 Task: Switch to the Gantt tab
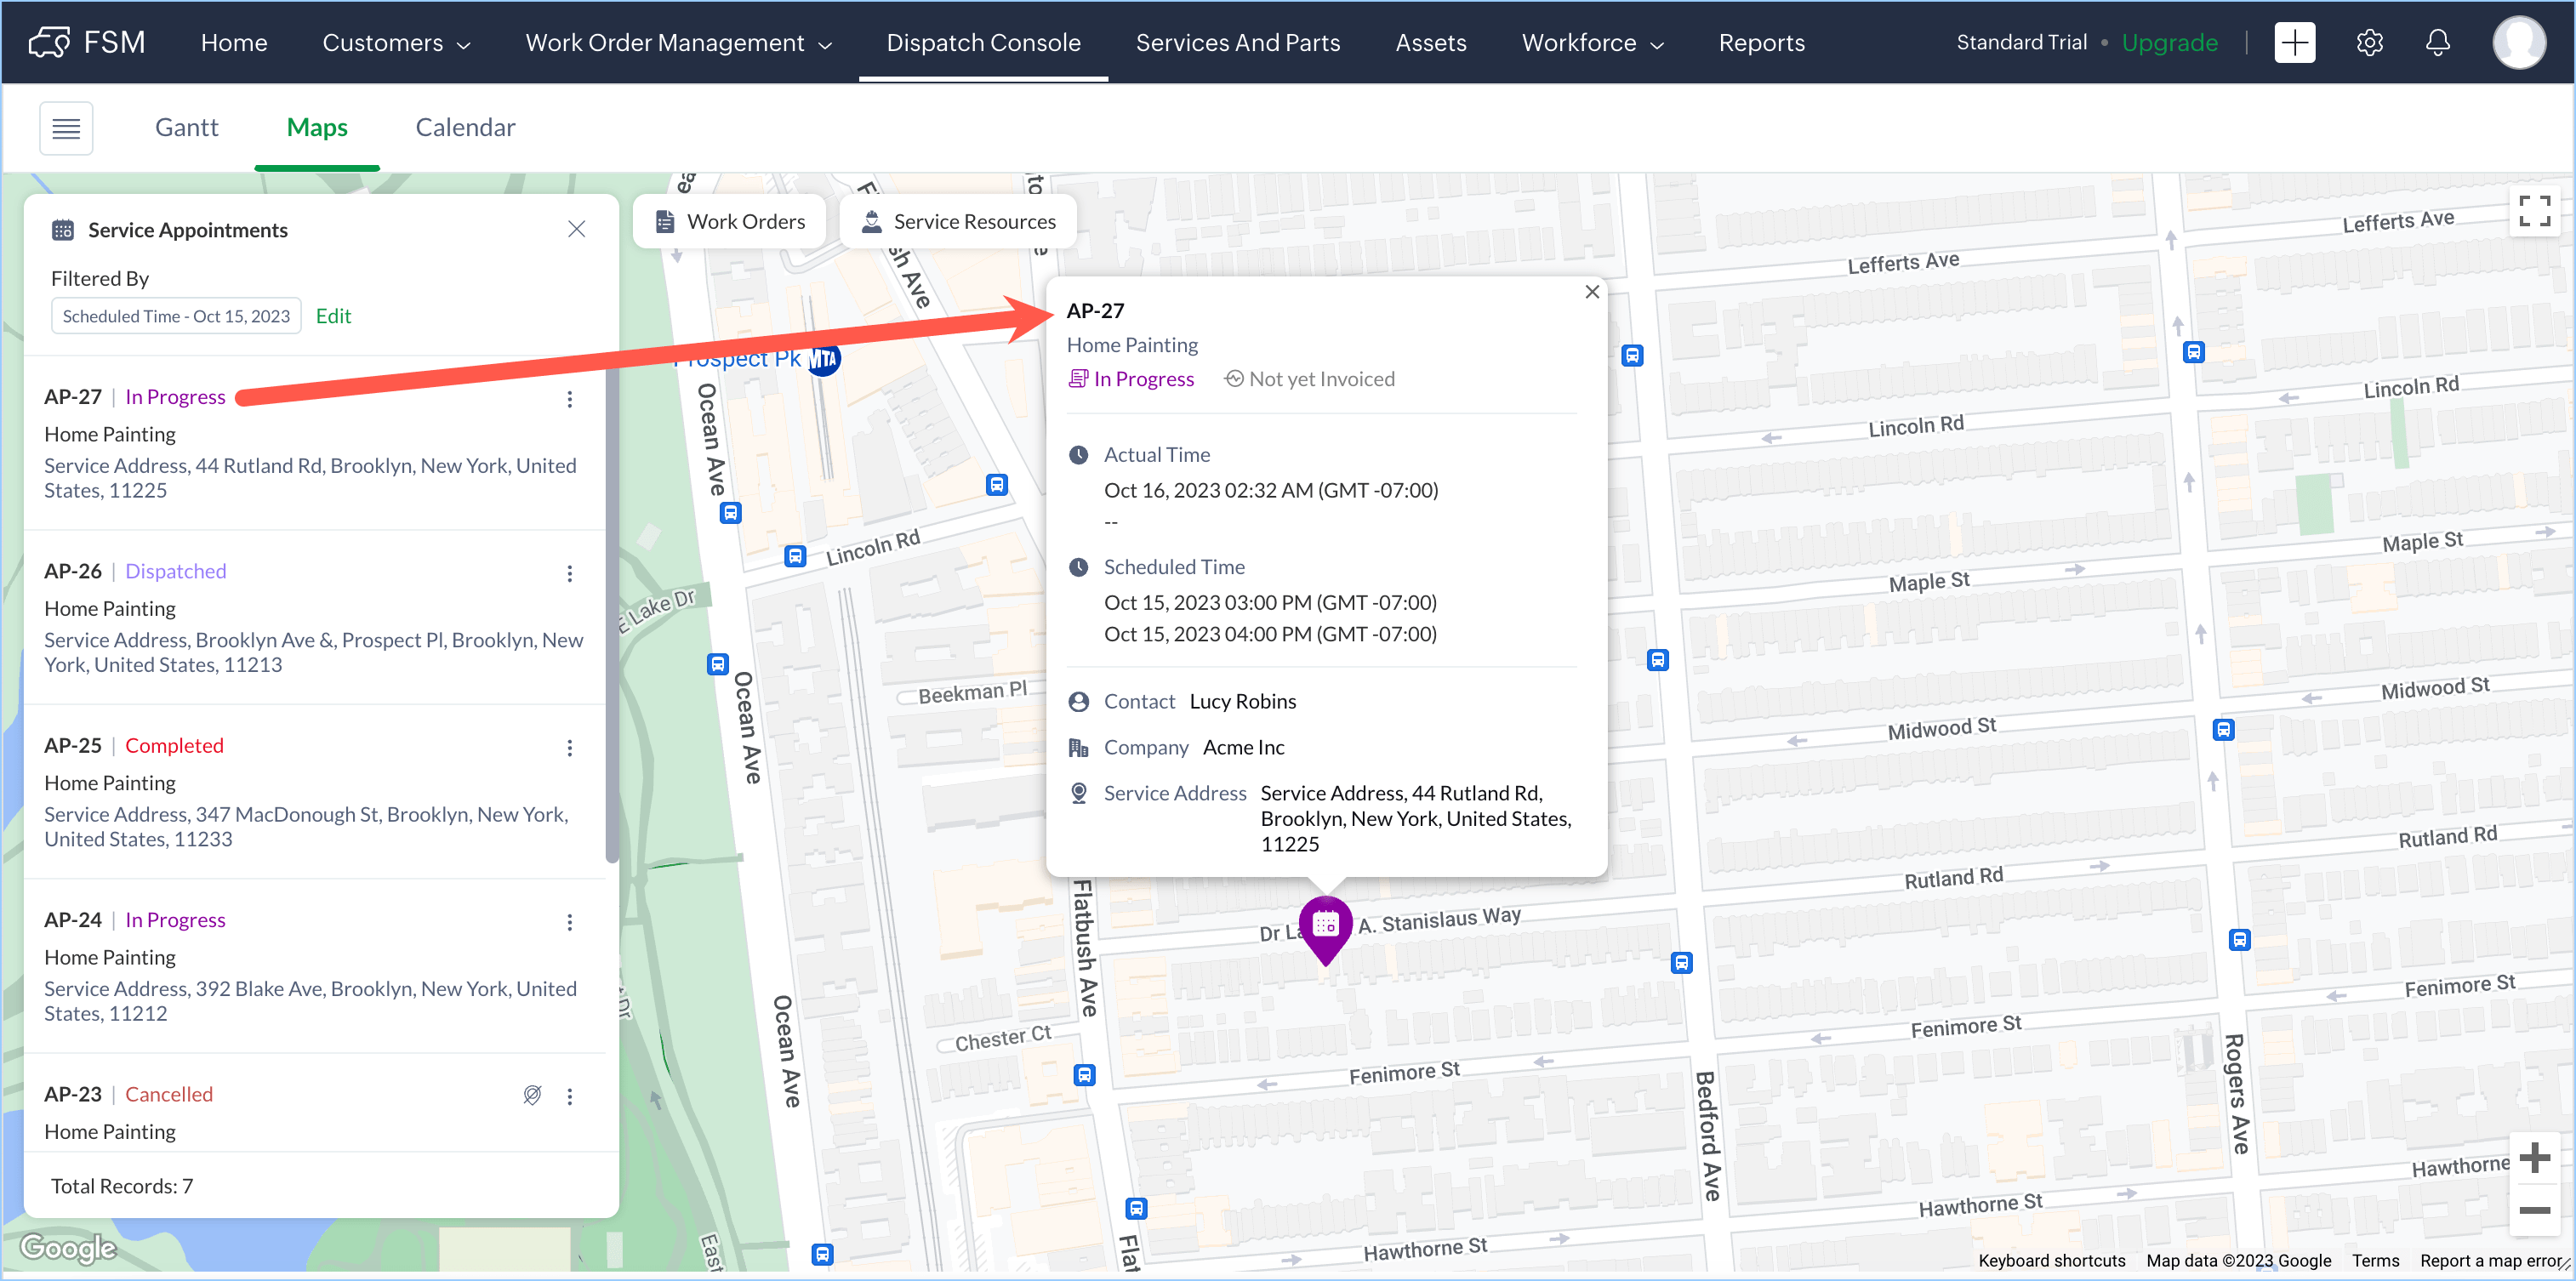coord(186,128)
